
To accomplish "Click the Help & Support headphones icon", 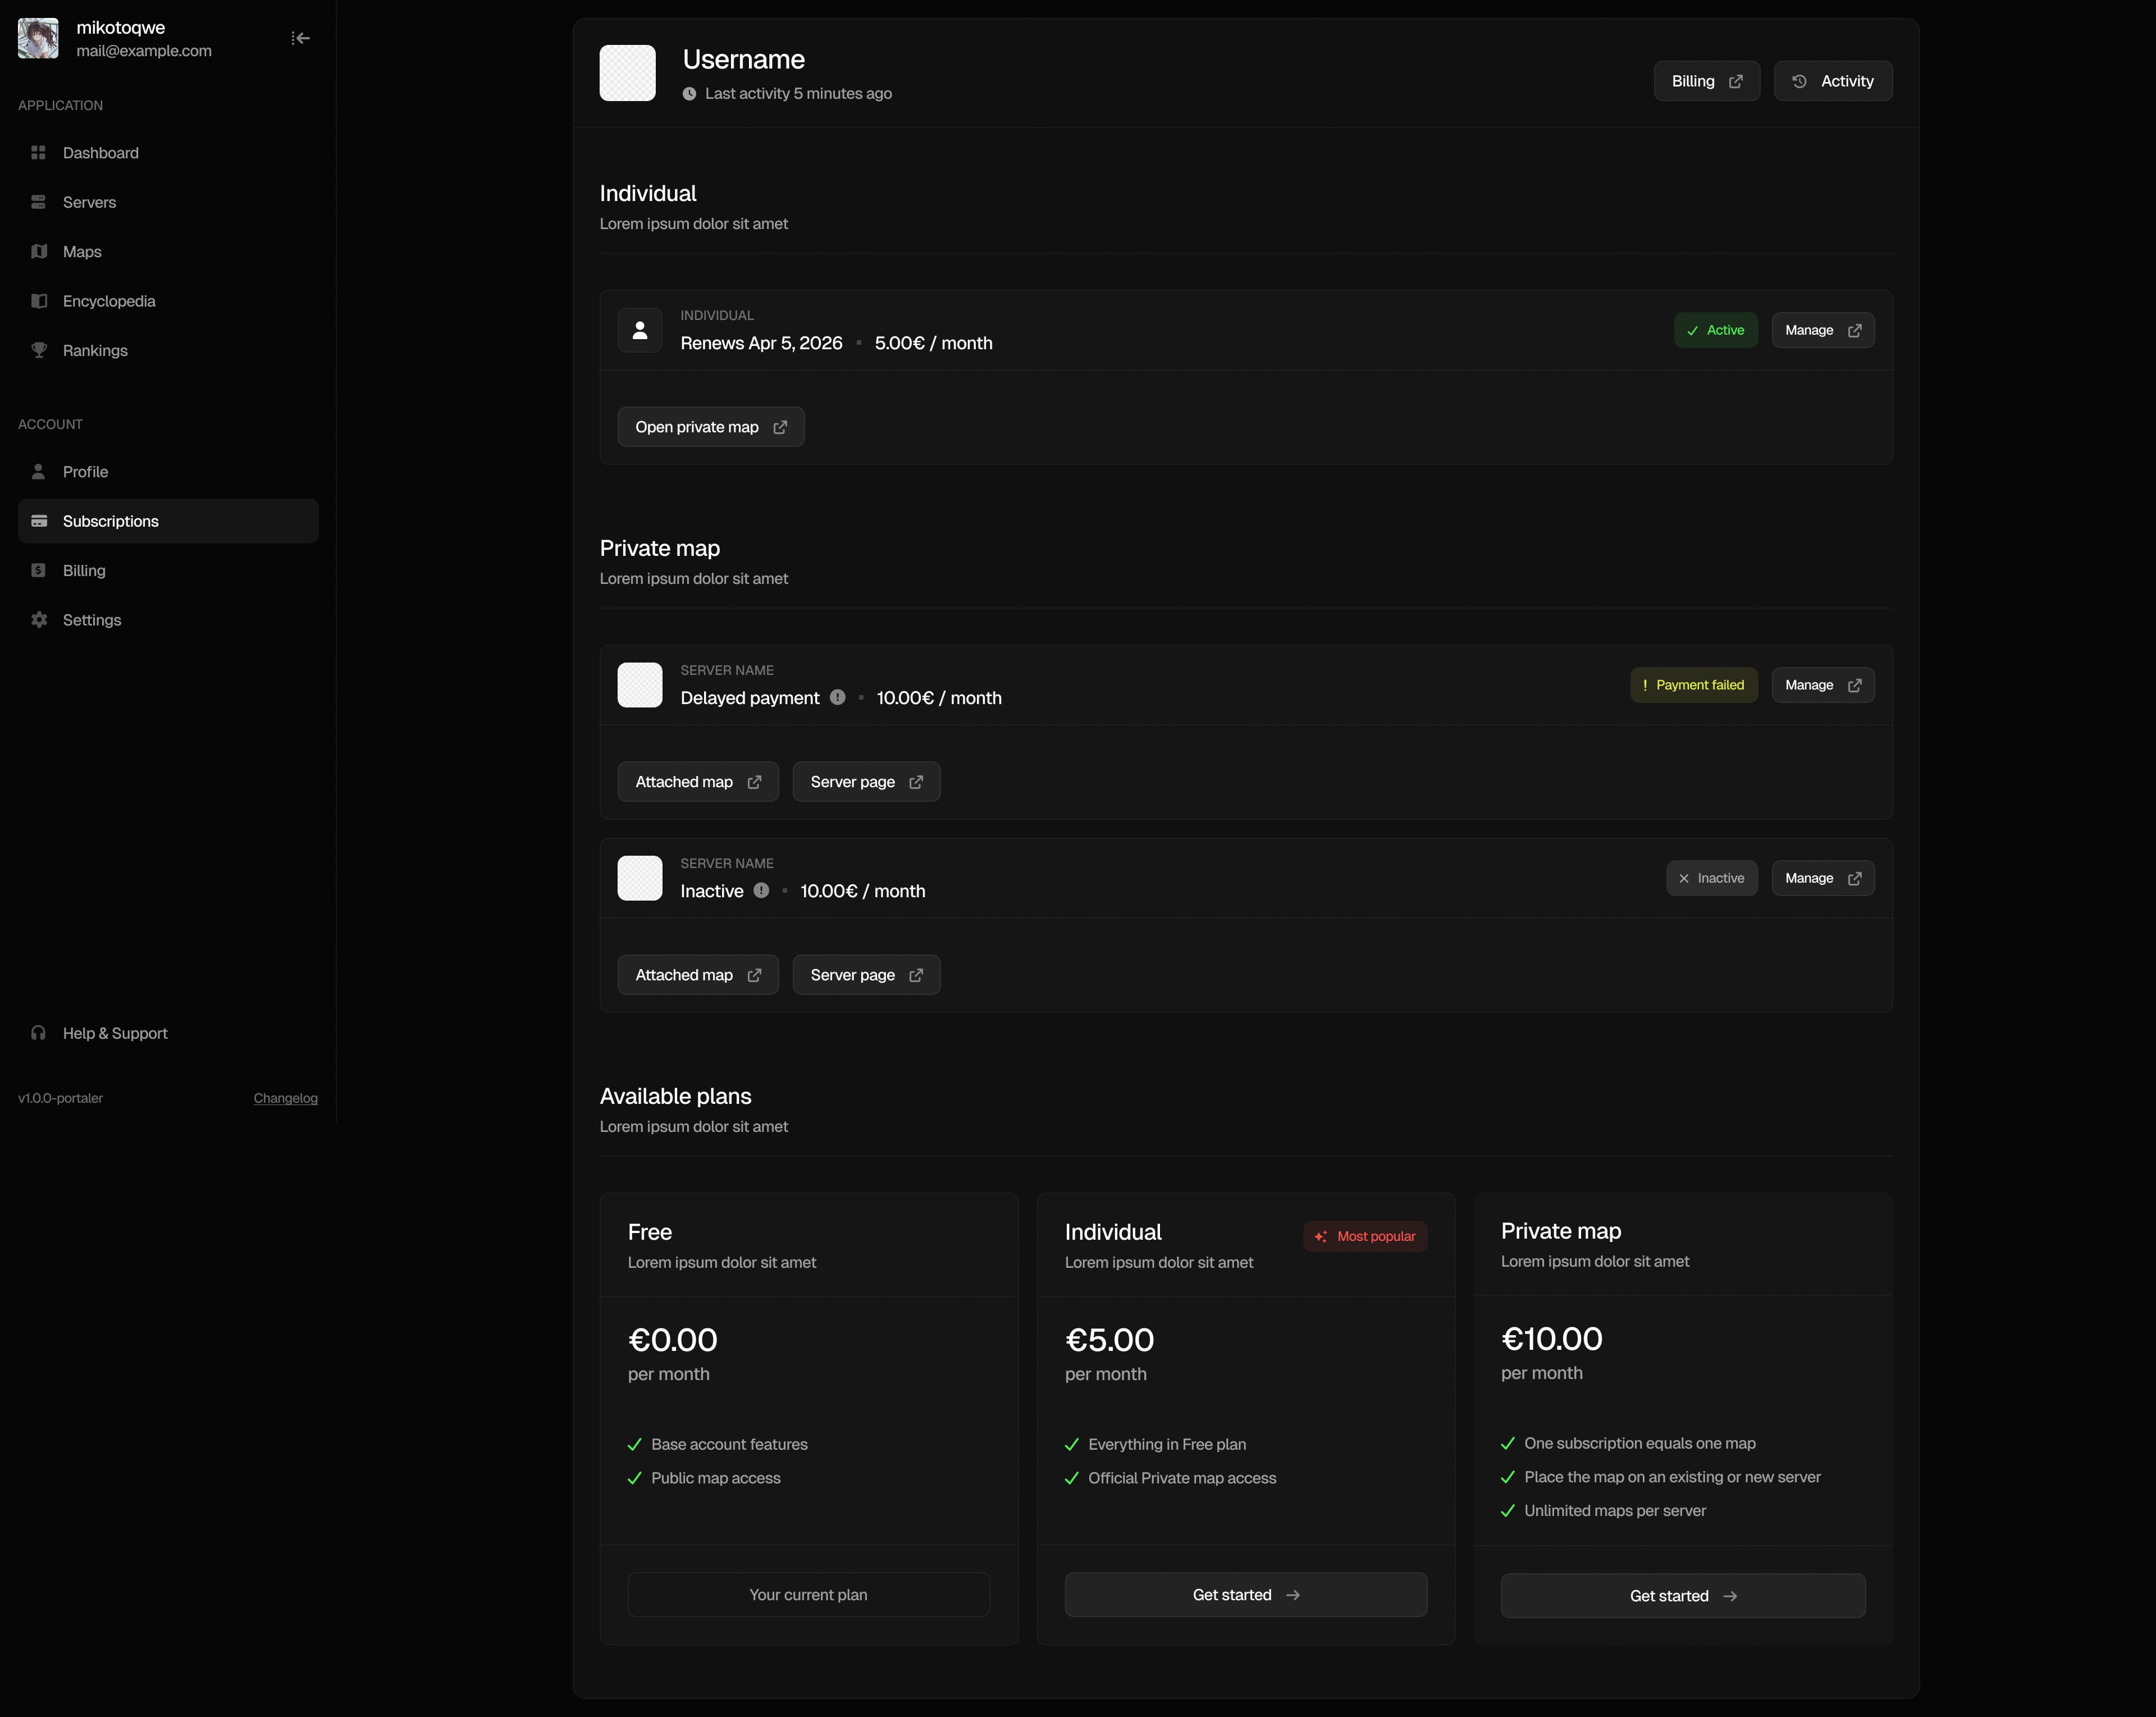I will (39, 1033).
